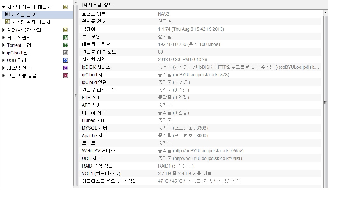Click the info panel scrollbar up arrow
The image size is (351, 197).
coord(326,13)
